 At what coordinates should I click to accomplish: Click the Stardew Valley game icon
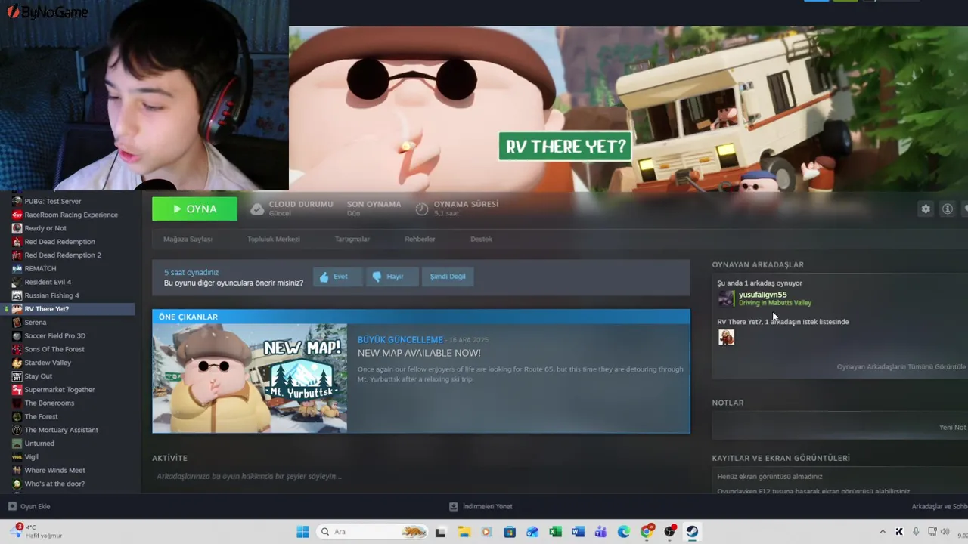point(17,363)
